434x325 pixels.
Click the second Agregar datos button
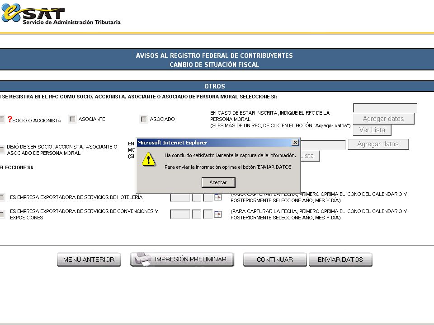click(378, 144)
